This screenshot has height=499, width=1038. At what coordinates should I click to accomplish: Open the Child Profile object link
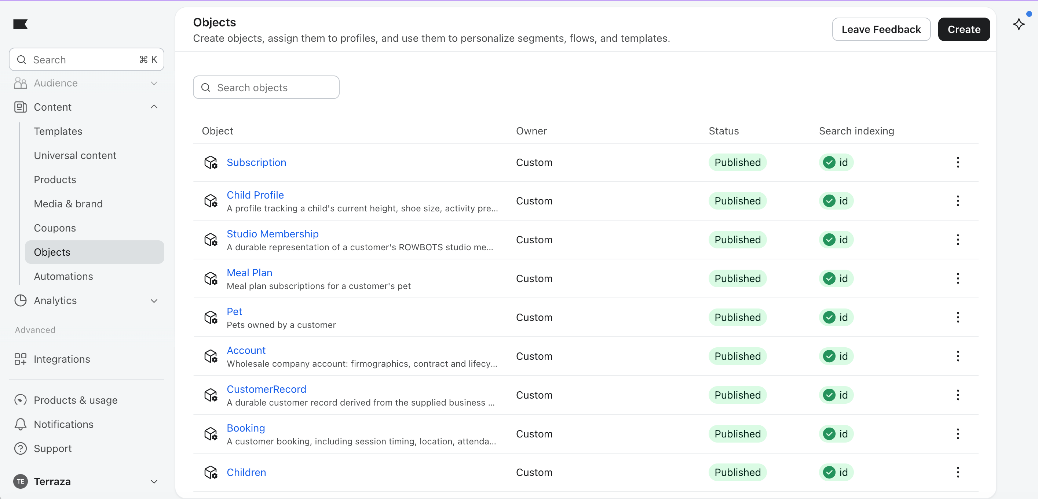tap(255, 195)
